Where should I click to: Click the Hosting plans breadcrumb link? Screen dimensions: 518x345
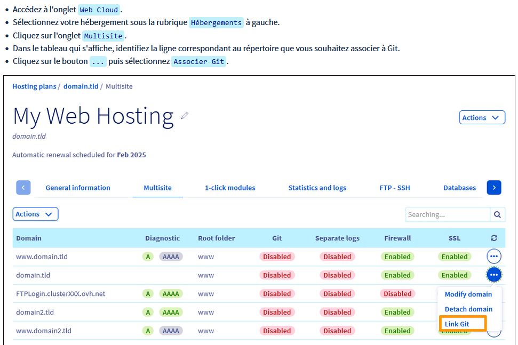tap(34, 86)
